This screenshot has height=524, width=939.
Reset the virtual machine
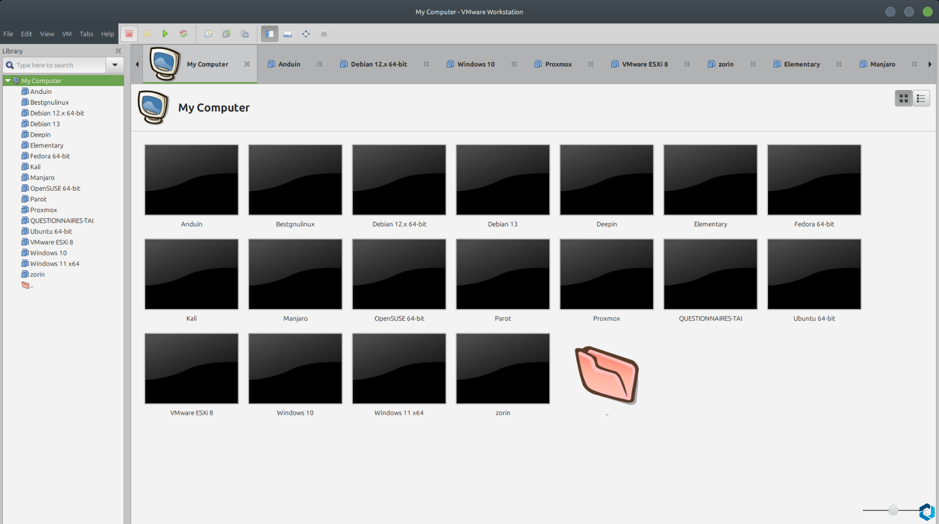(183, 34)
